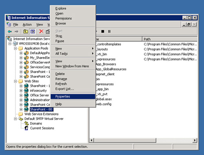
Task: Select Export List... menu entry
Action: (73, 89)
